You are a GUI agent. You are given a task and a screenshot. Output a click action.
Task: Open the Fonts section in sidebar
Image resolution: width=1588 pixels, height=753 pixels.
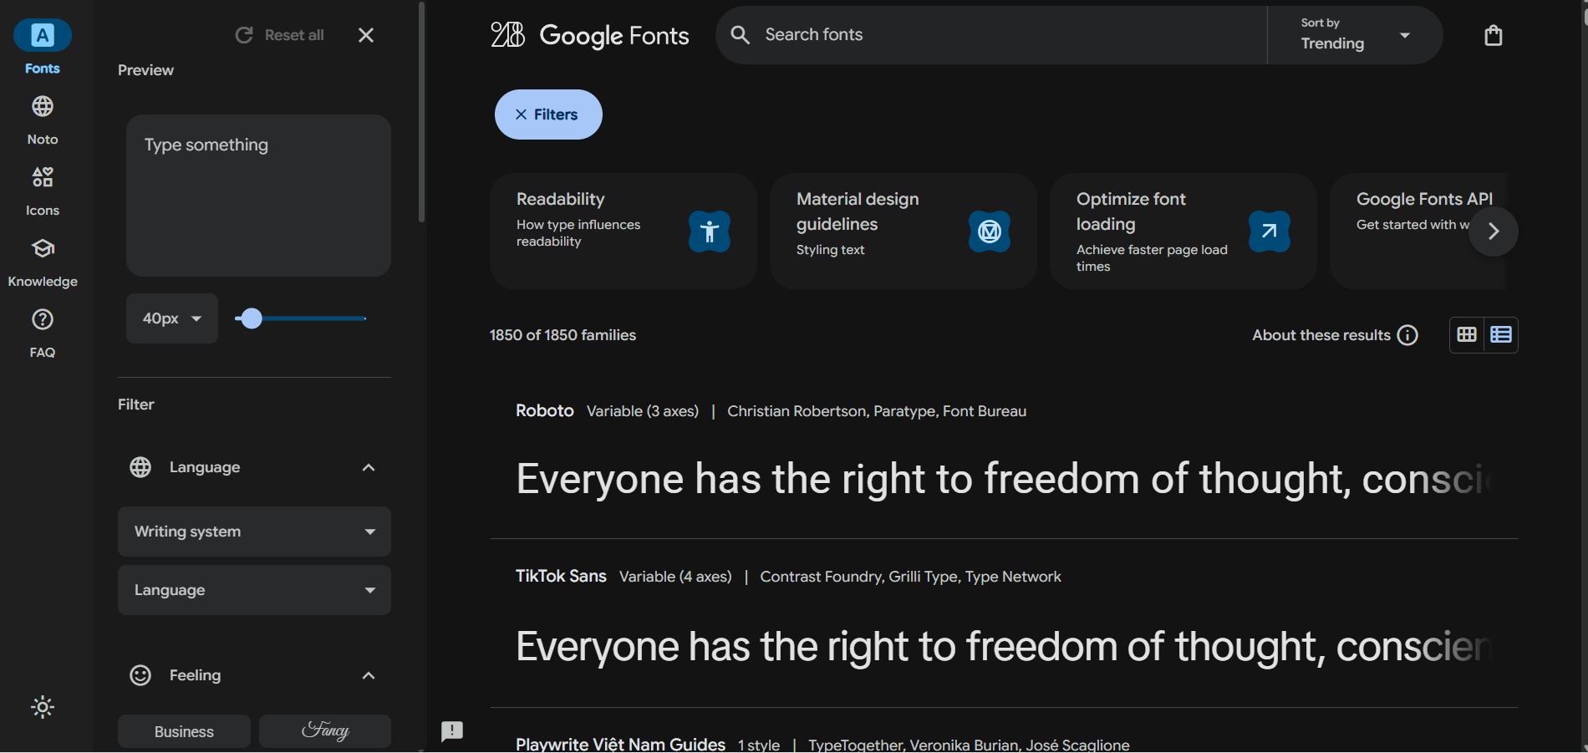click(x=43, y=48)
